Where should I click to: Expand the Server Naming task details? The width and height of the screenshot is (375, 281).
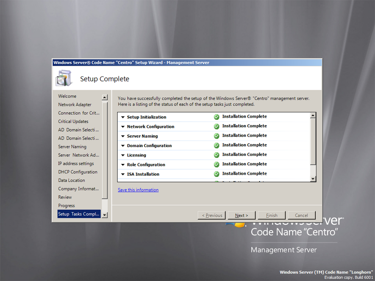[123, 135]
